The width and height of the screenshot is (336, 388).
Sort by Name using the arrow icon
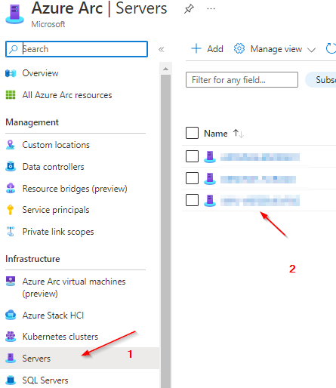point(238,134)
